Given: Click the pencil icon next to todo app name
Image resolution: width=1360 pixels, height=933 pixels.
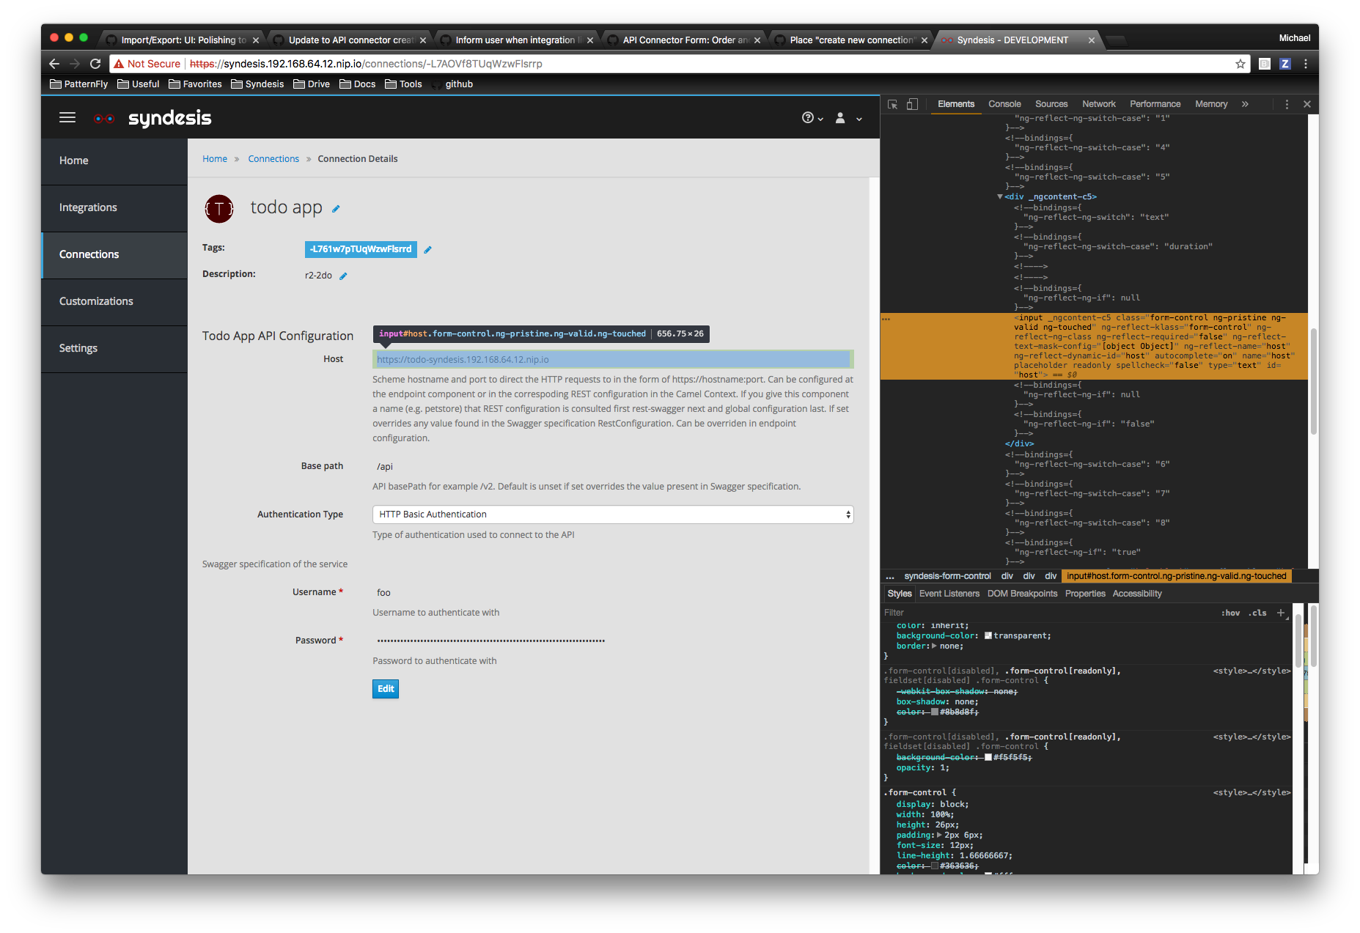Looking at the screenshot, I should [336, 209].
